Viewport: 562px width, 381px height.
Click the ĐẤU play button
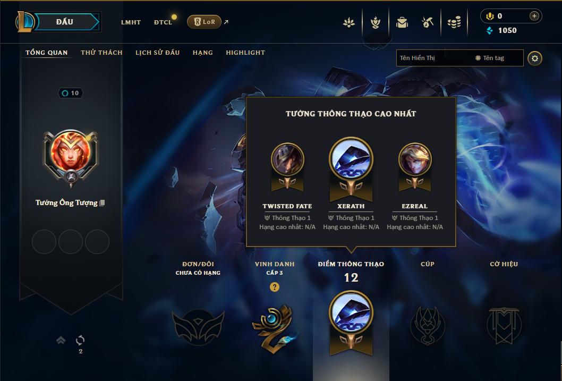65,22
